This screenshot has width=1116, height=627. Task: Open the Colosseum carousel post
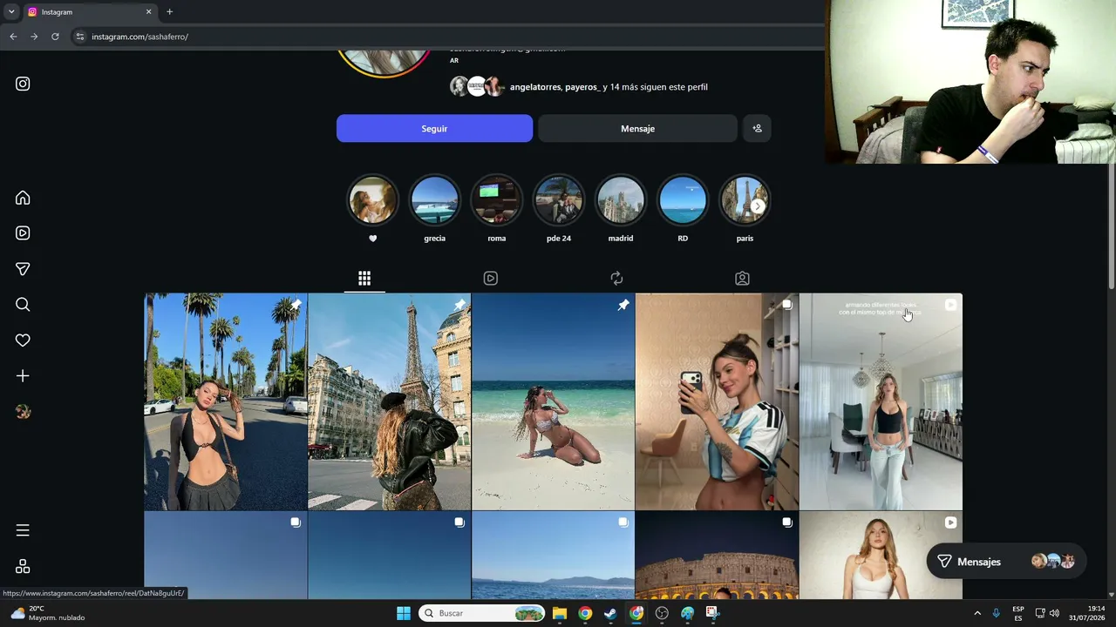click(x=717, y=555)
